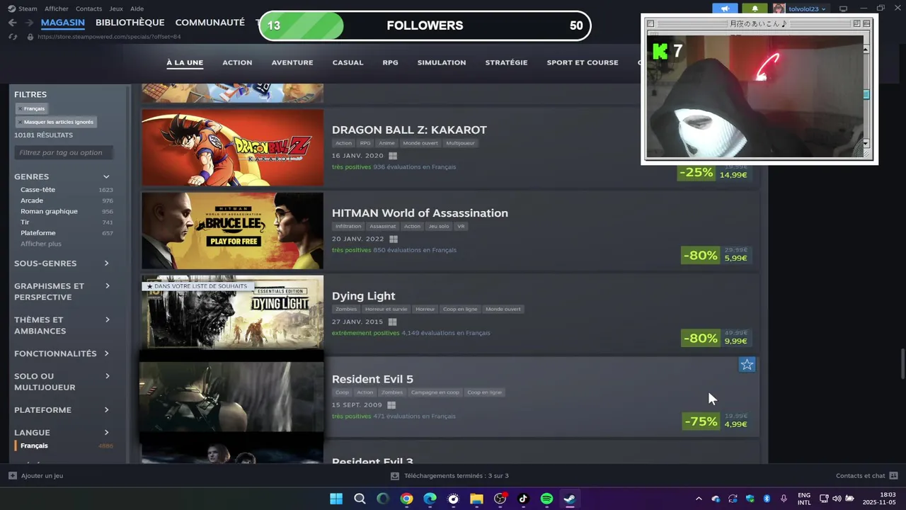The image size is (906, 510).
Task: Click the Dying Light game title
Action: [364, 296]
